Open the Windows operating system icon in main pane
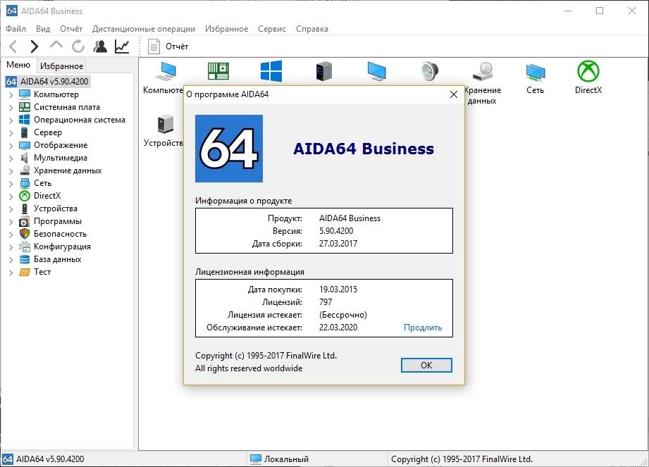Viewport: 649px width, 467px height. click(x=271, y=71)
